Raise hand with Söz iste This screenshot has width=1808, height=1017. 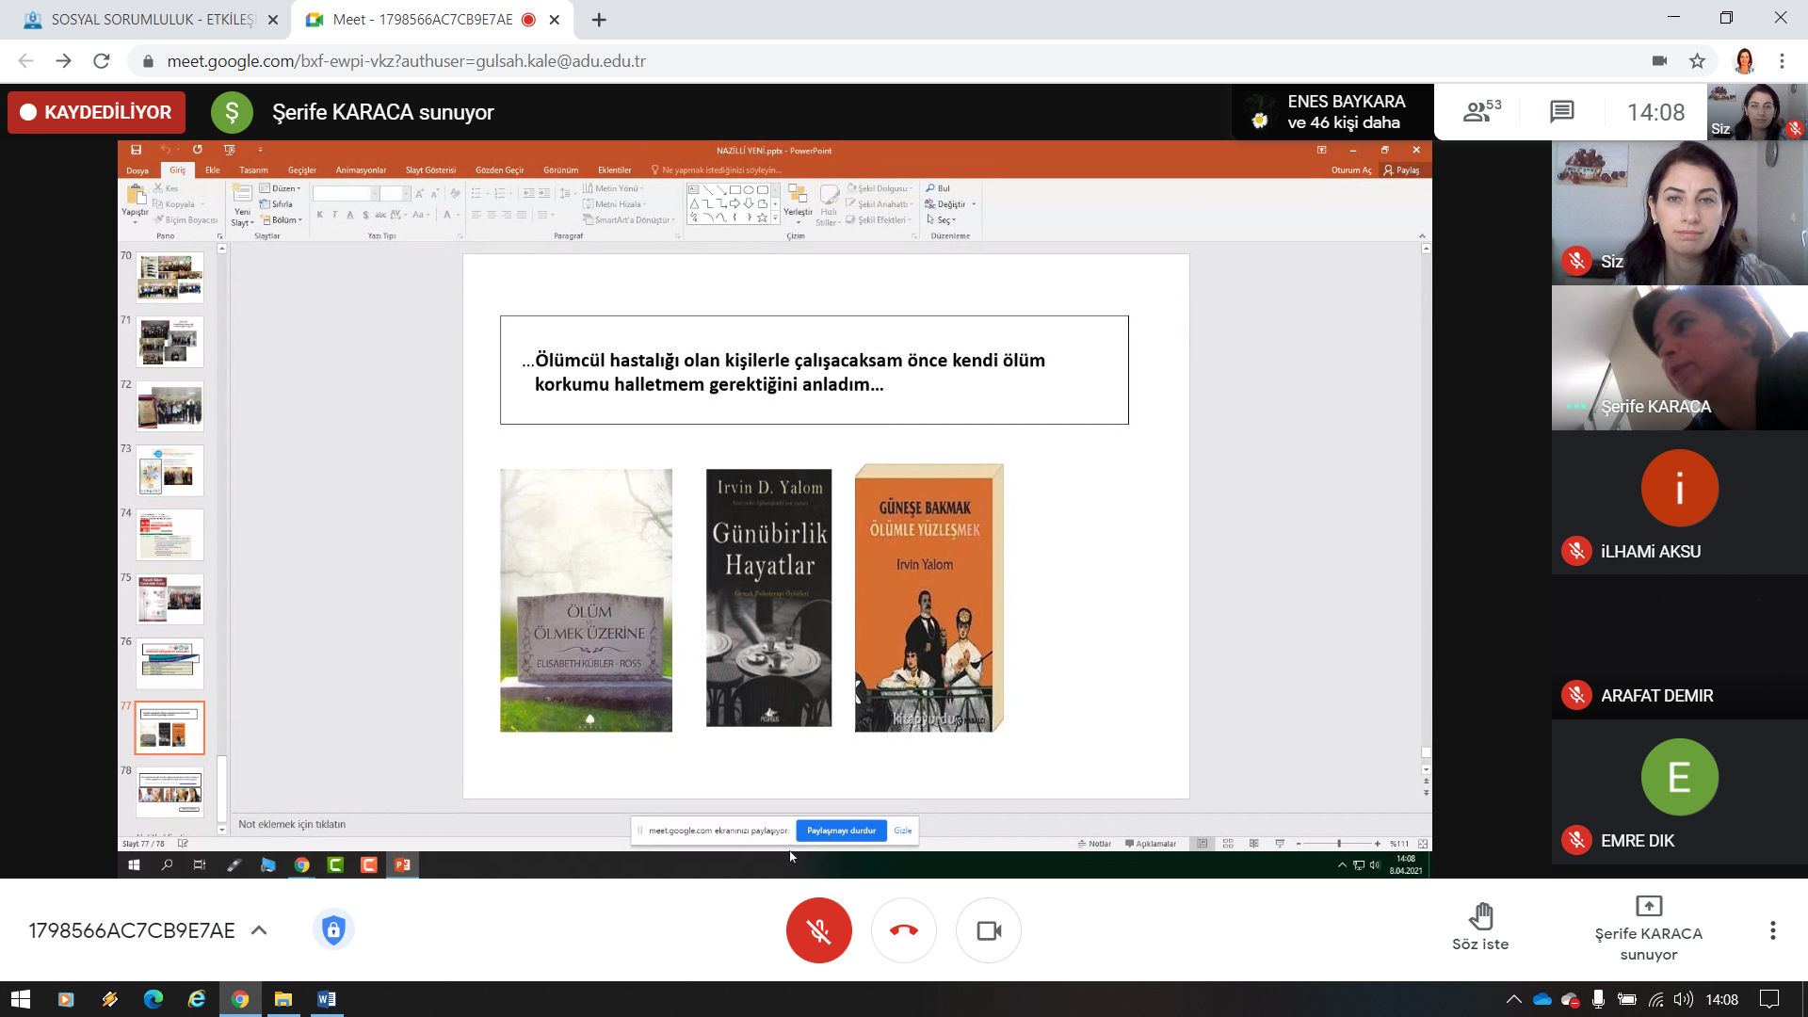point(1479,928)
